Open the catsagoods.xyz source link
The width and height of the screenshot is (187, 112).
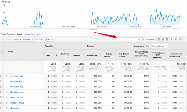coord(17,103)
